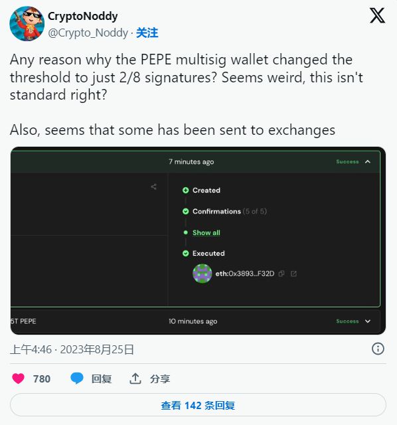View 142 replies button
This screenshot has height=425, width=397.
click(198, 405)
